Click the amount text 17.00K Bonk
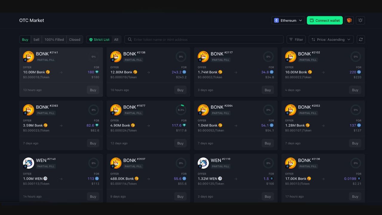This screenshot has height=215, width=382. click(296, 179)
